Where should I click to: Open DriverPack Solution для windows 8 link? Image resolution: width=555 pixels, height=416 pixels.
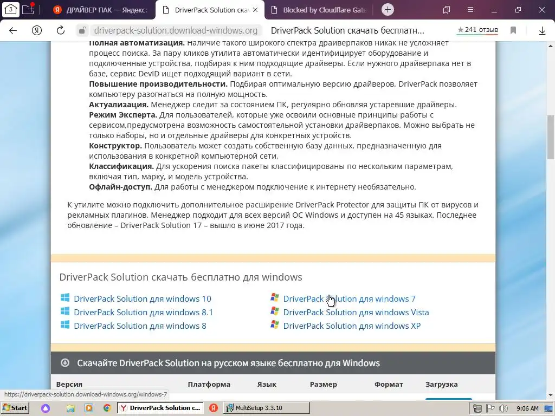pyautogui.click(x=140, y=326)
